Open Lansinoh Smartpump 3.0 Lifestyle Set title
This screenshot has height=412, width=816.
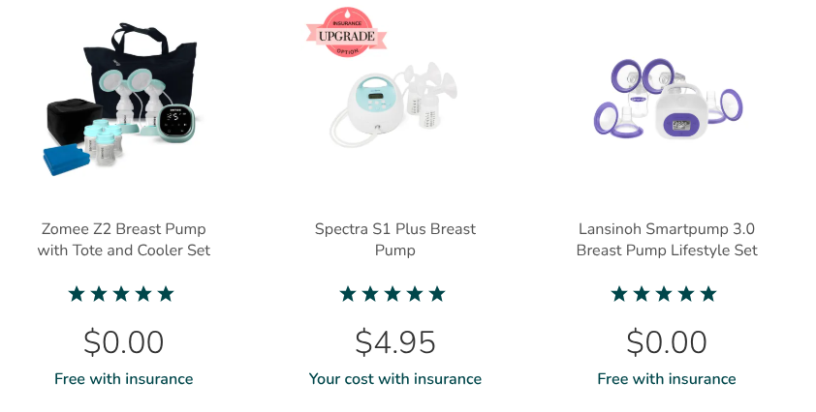pyautogui.click(x=667, y=240)
